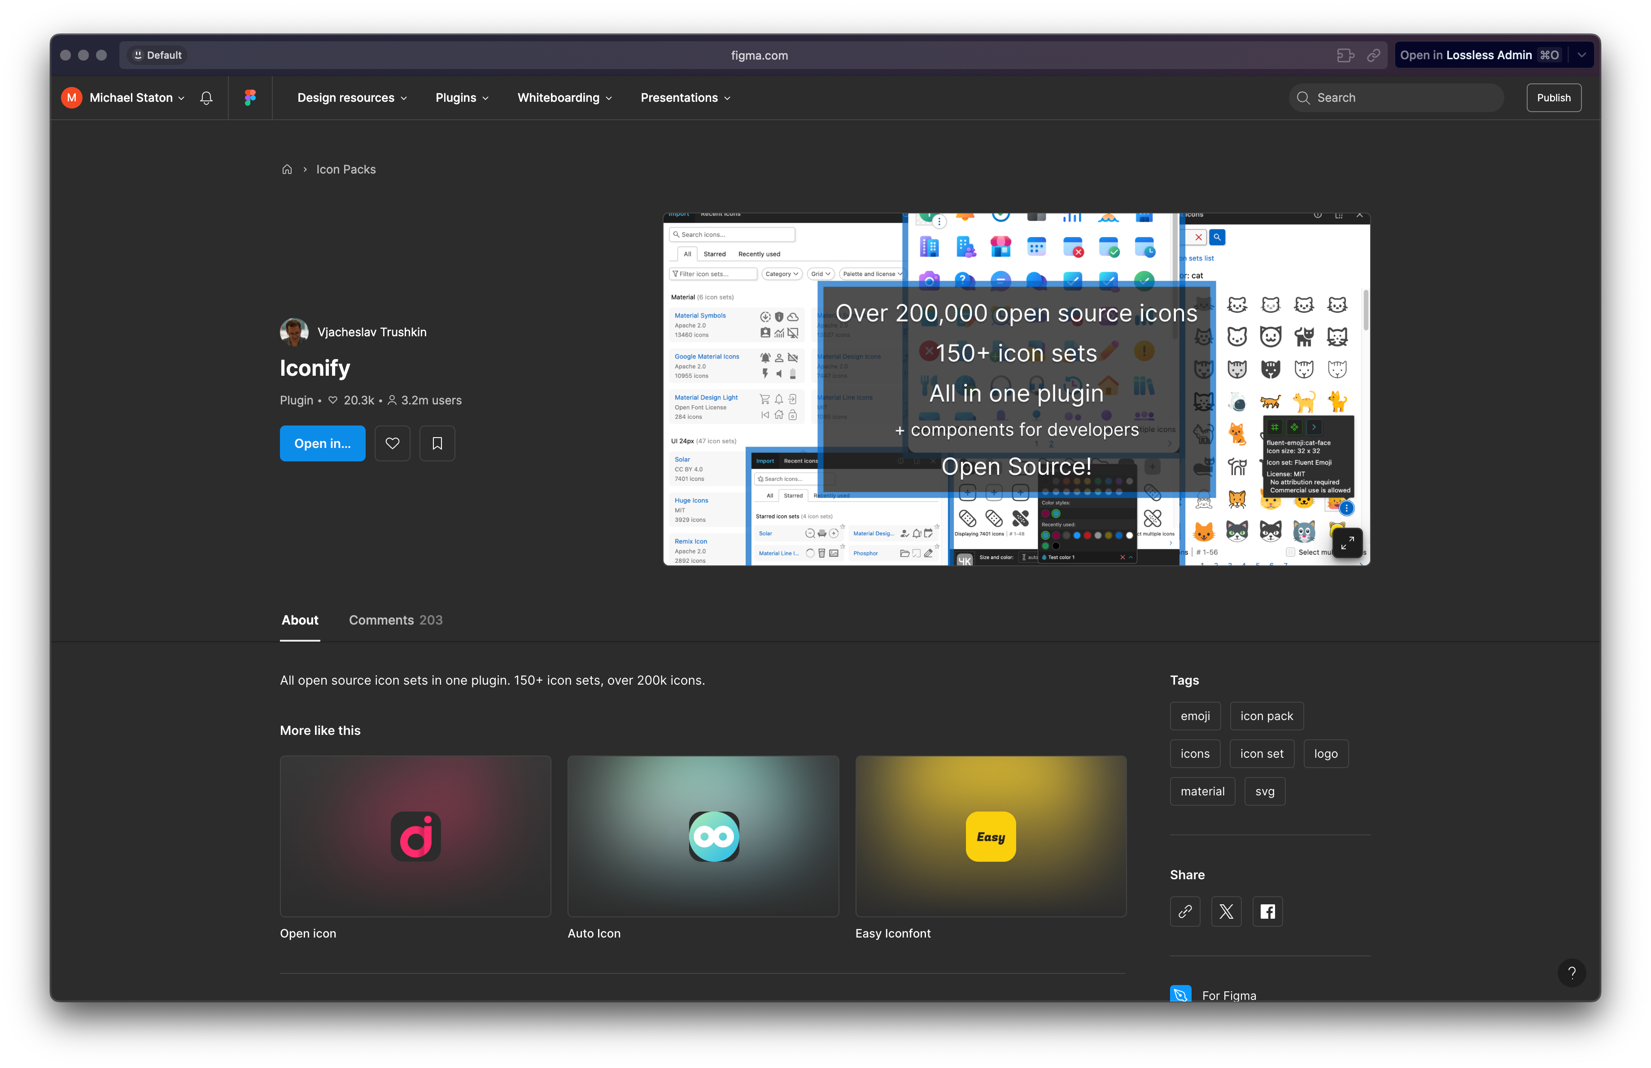Expand the preview image to fullscreen

point(1347,543)
